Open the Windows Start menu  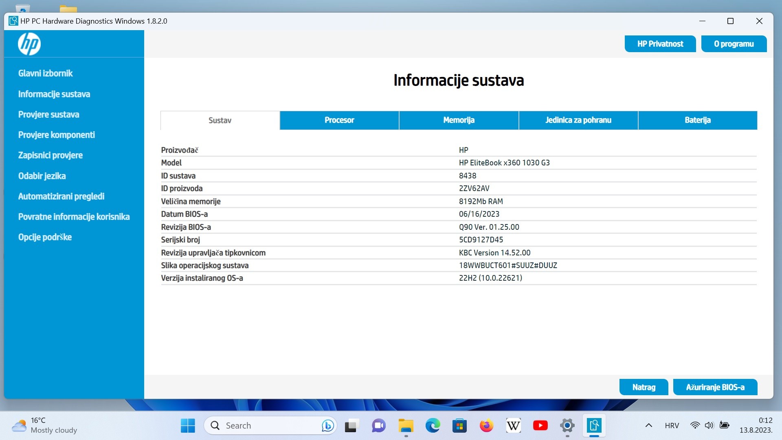point(188,426)
